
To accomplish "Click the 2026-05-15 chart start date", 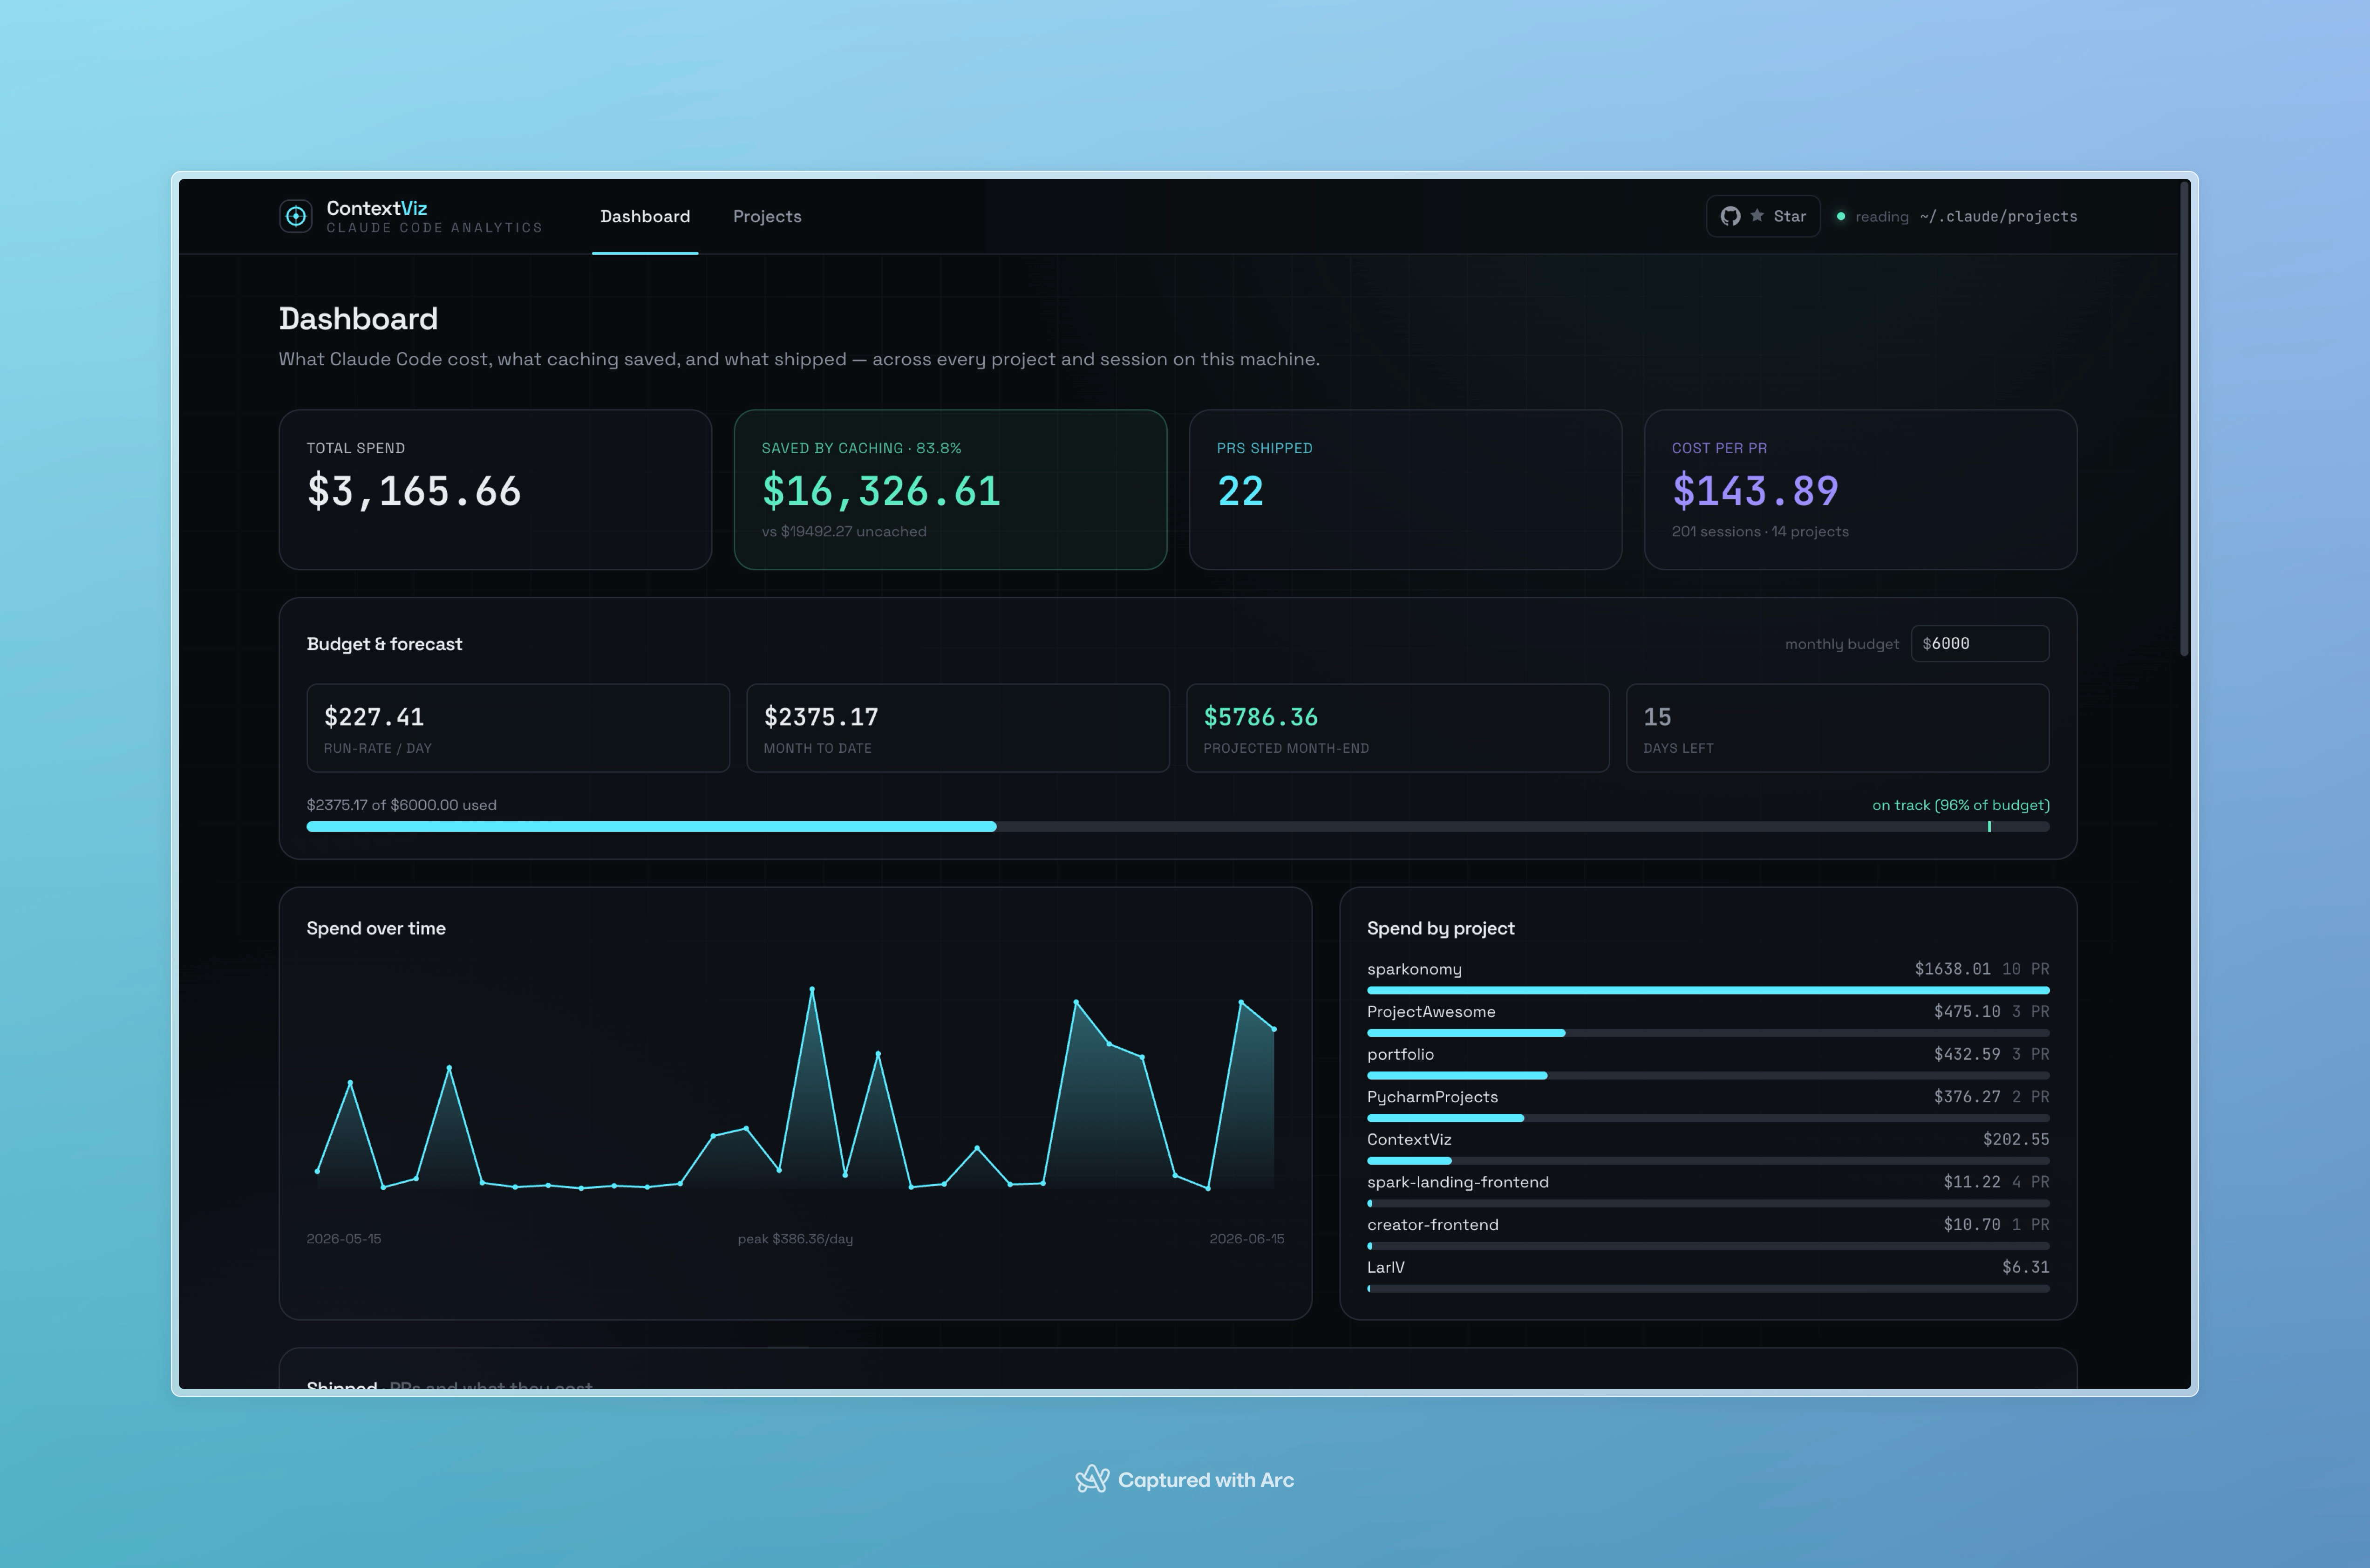I will point(344,1239).
